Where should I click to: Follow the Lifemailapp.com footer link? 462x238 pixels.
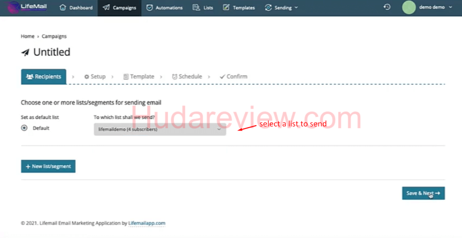pos(147,223)
